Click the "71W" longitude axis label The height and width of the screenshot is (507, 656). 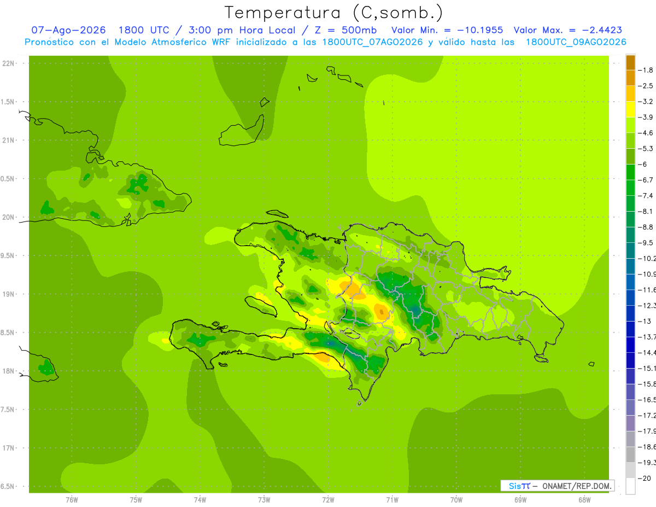tap(392, 500)
